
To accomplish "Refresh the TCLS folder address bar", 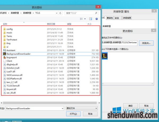I will pos(60,13).
